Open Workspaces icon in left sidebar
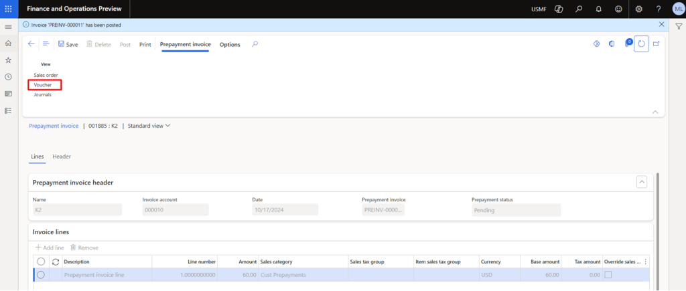This screenshot has height=291, width=686. 8,94
